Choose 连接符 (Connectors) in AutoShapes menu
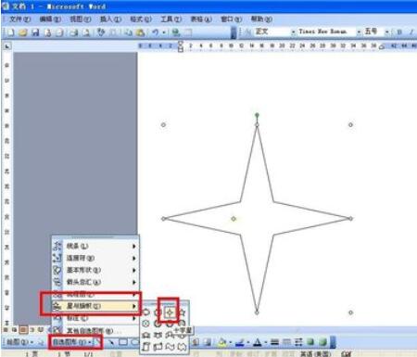Screen dimensions: 417x357 pyautogui.click(x=95, y=258)
